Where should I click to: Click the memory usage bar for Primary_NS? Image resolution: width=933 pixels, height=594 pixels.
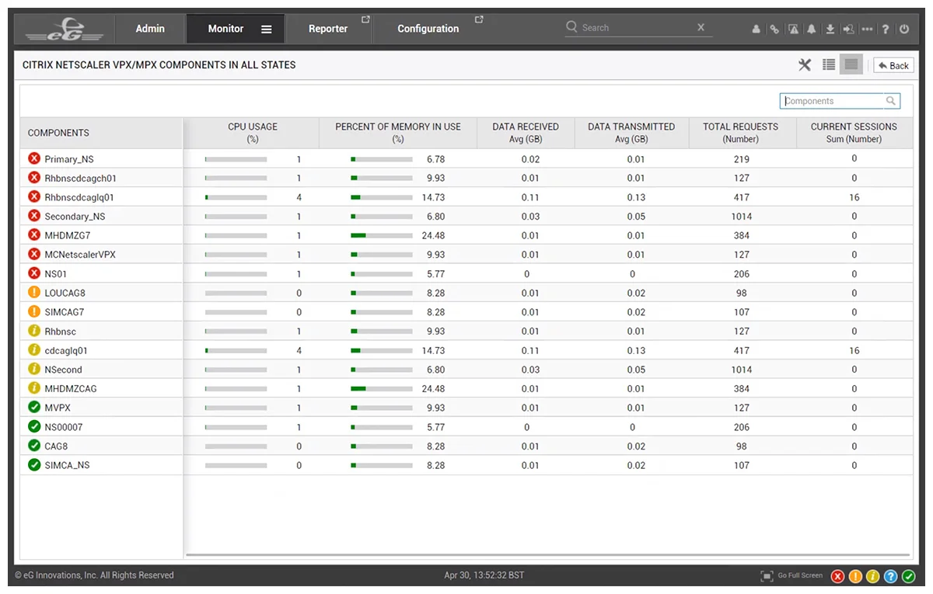tap(381, 159)
